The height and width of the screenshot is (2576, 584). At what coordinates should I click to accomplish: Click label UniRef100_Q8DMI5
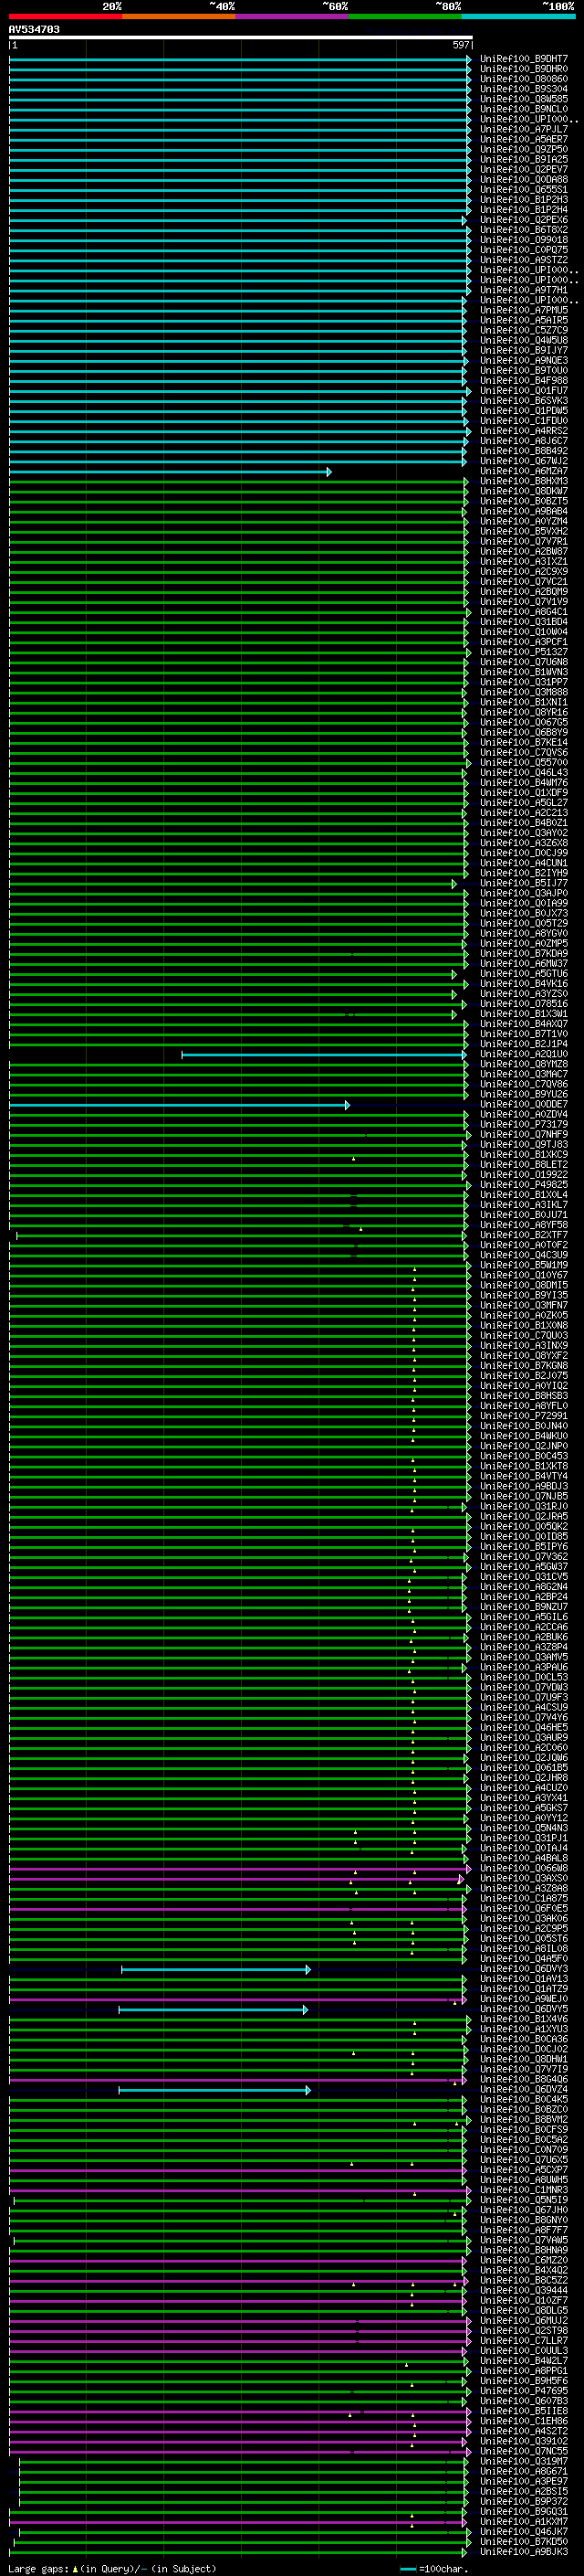(524, 1285)
